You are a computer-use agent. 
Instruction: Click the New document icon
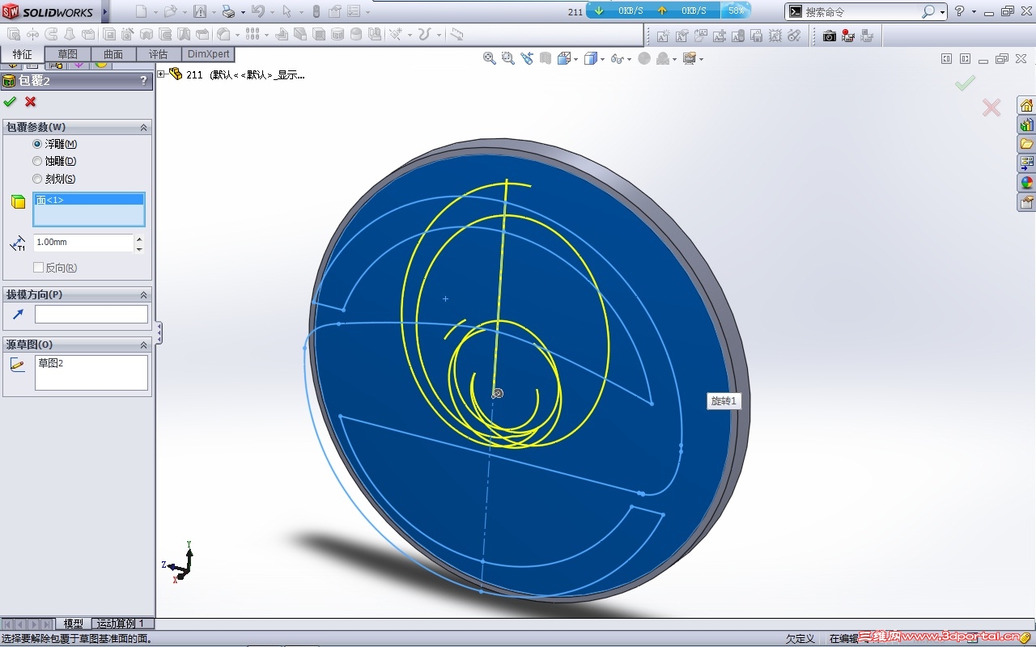pos(142,11)
